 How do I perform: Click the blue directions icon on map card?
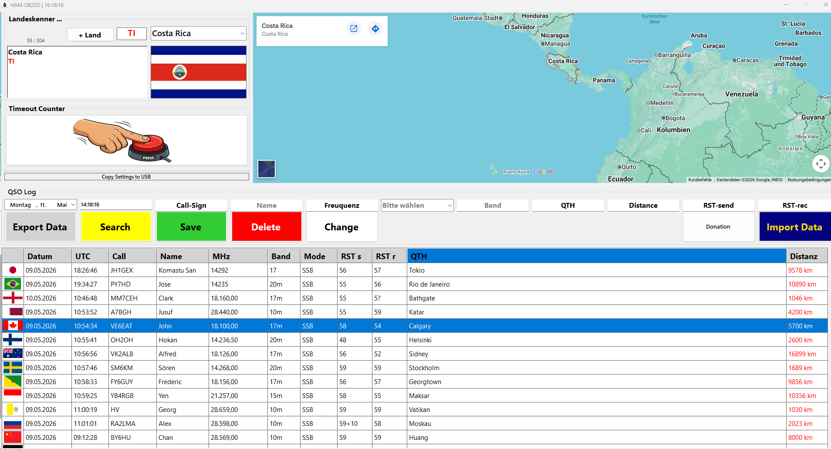click(x=375, y=29)
